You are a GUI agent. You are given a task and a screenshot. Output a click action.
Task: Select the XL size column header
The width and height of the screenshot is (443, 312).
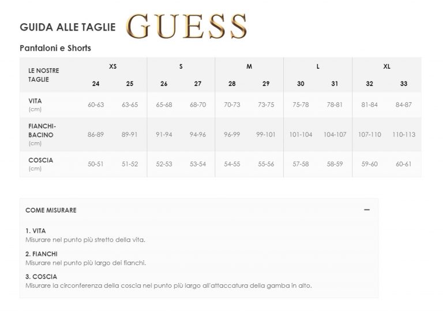tap(386, 66)
